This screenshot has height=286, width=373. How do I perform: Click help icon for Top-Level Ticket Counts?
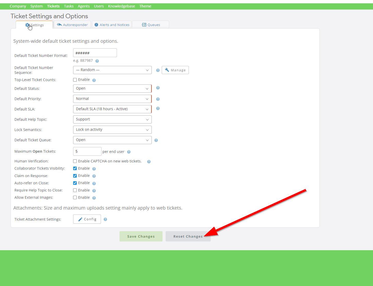(x=94, y=80)
